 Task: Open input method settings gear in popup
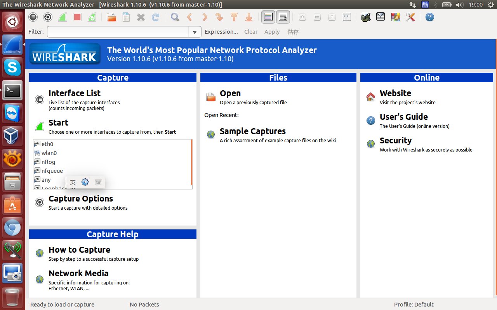tap(85, 182)
